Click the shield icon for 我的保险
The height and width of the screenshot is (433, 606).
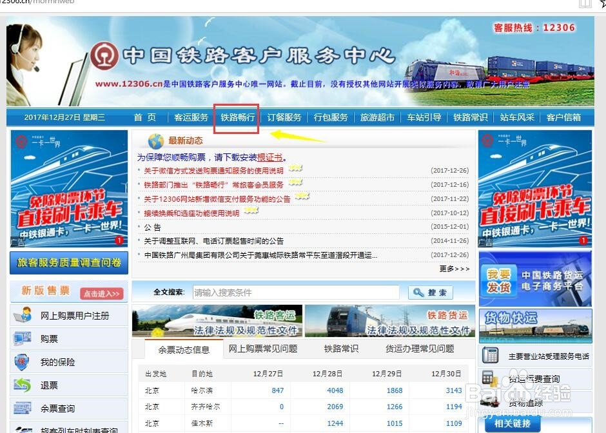pyautogui.click(x=22, y=362)
